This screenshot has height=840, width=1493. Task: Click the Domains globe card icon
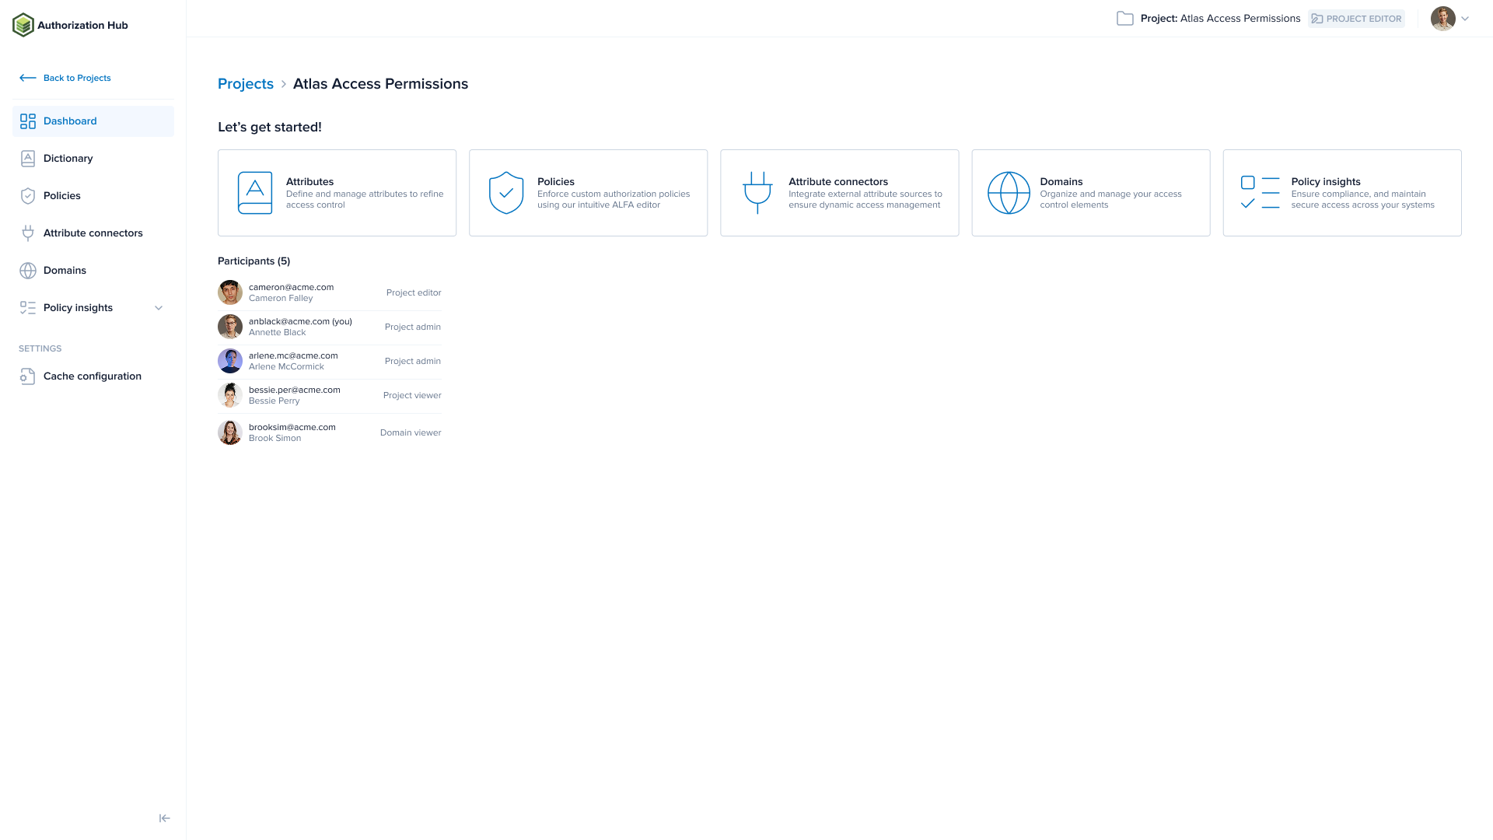[x=1009, y=193]
